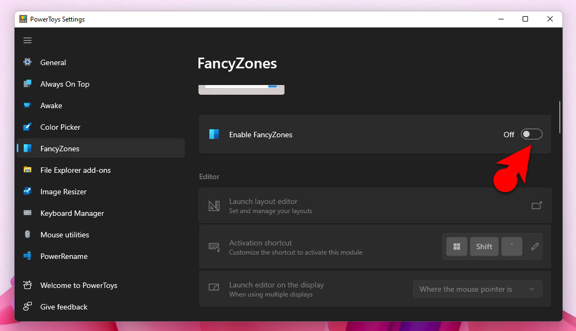Open Color Picker settings

(101, 127)
